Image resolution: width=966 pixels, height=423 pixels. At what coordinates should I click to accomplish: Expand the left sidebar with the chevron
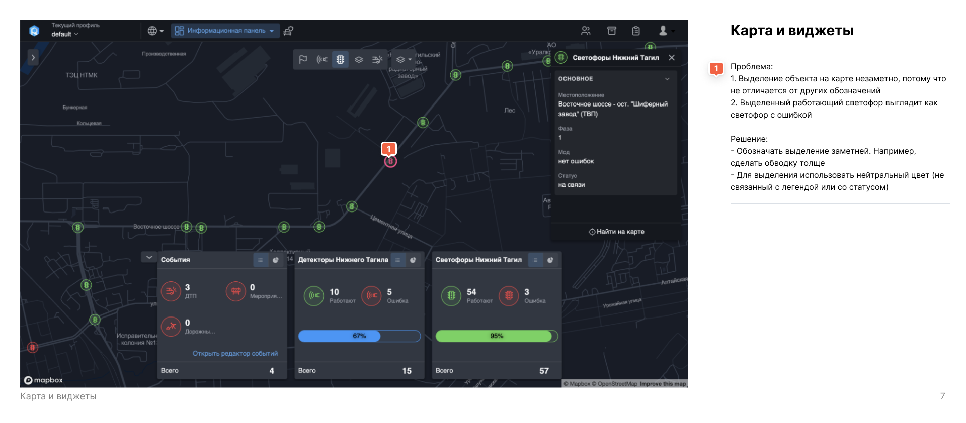tap(33, 57)
